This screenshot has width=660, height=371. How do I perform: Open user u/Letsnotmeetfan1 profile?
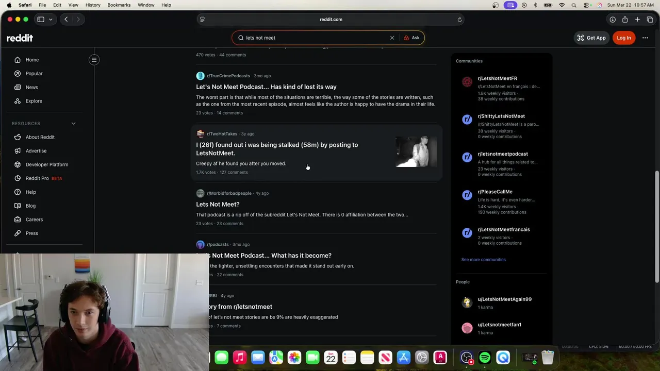pos(500,325)
